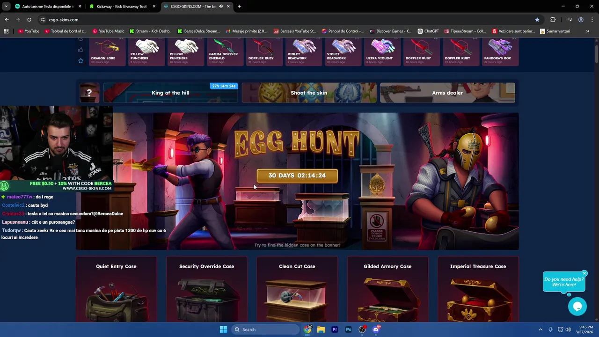Expand the hidden bookmarks chevron
599x337 pixels.
pyautogui.click(x=588, y=31)
